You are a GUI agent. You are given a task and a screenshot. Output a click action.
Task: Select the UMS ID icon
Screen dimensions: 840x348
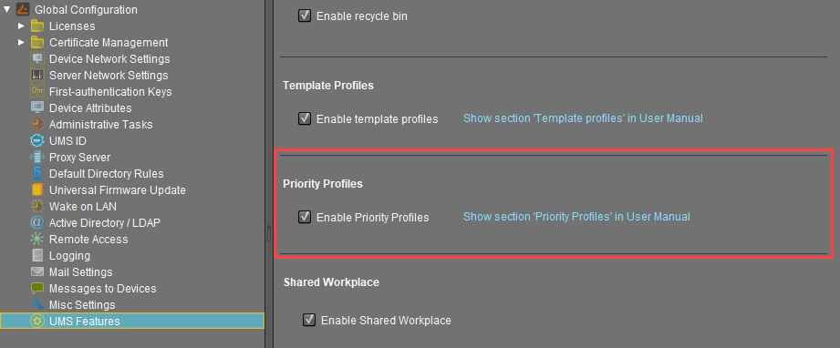[x=37, y=141]
